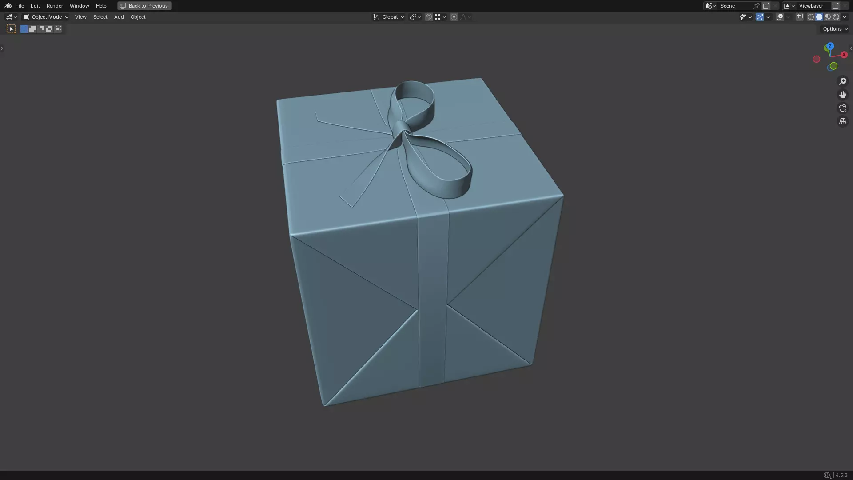Toggle camera view icon
The height and width of the screenshot is (480, 853).
click(842, 108)
